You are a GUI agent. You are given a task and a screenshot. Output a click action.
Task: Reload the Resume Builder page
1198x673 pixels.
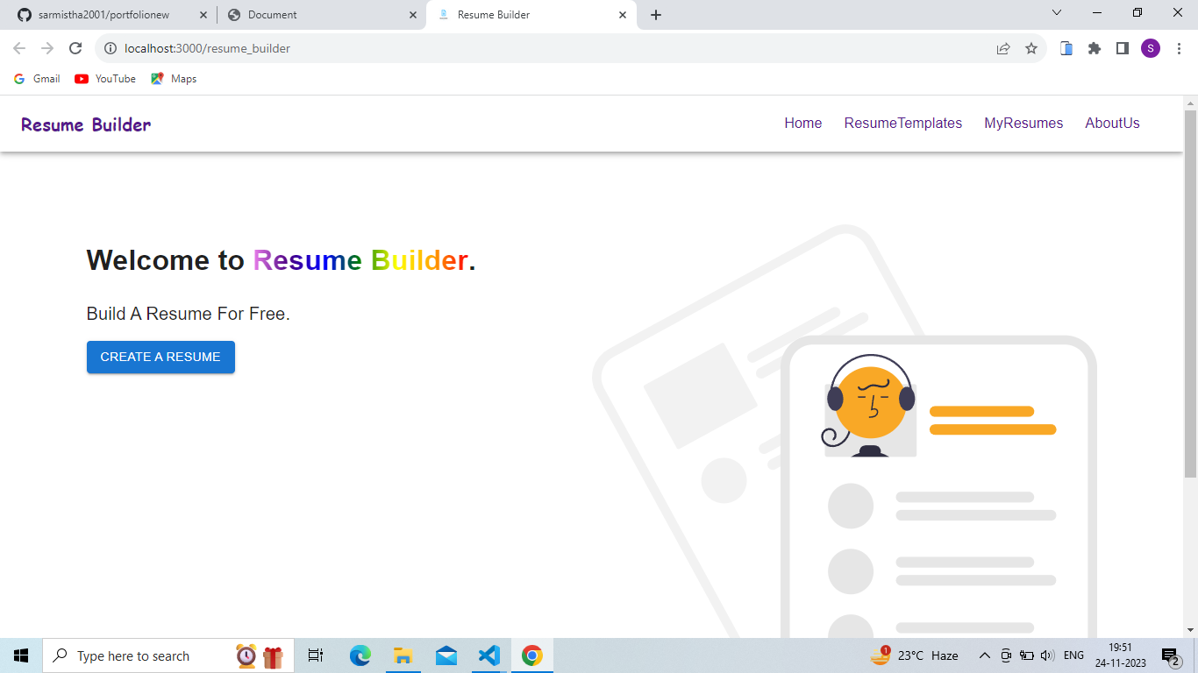(x=75, y=48)
